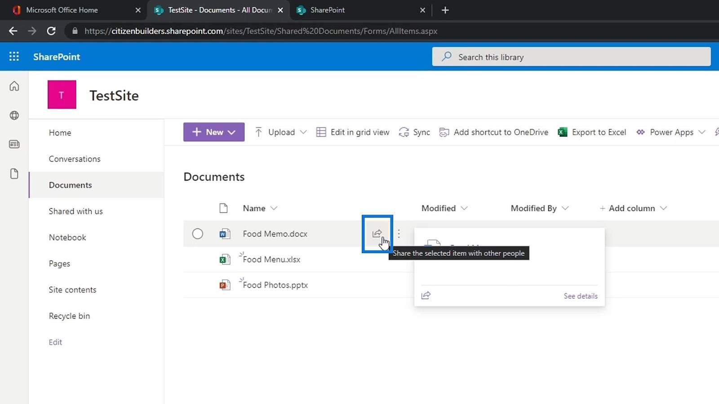The image size is (719, 404).
Task: Click the browser forward arrow
Action: pos(32,31)
